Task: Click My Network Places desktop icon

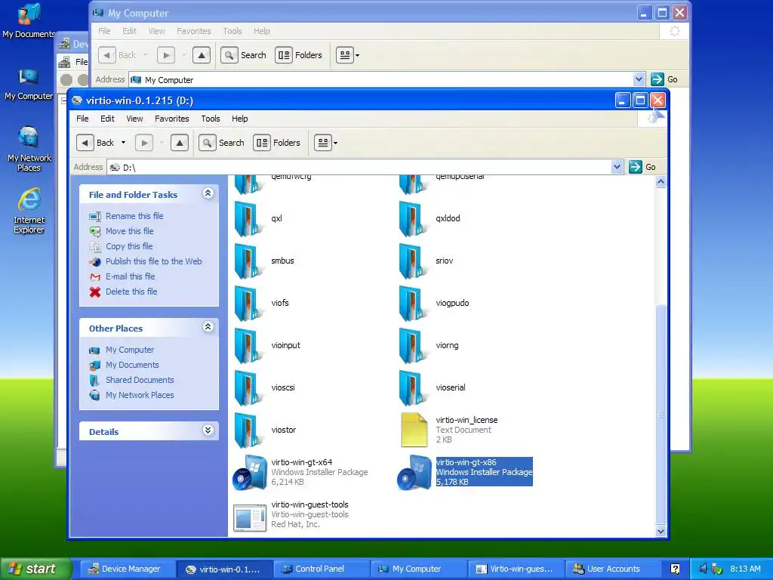Action: [x=29, y=149]
